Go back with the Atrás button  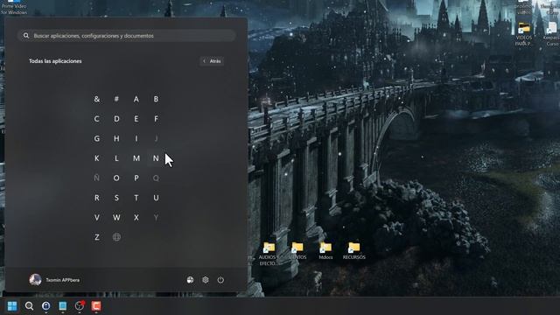tap(212, 61)
